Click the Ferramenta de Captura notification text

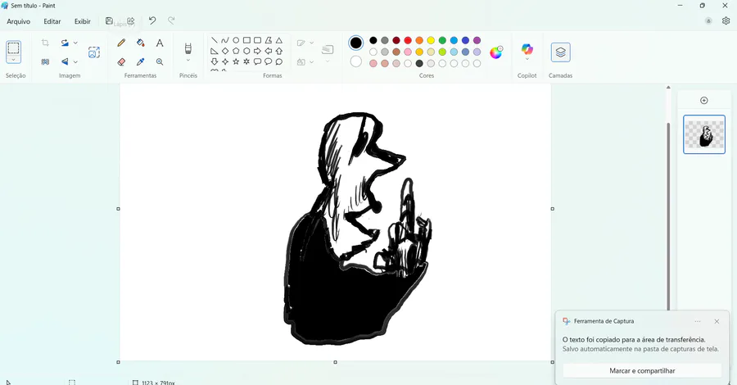pos(640,344)
